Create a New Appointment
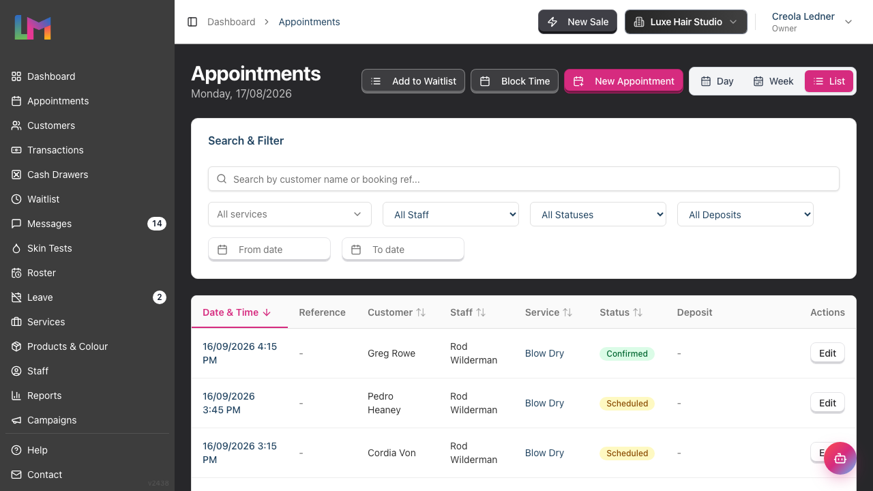Image resolution: width=873 pixels, height=491 pixels. tap(624, 81)
